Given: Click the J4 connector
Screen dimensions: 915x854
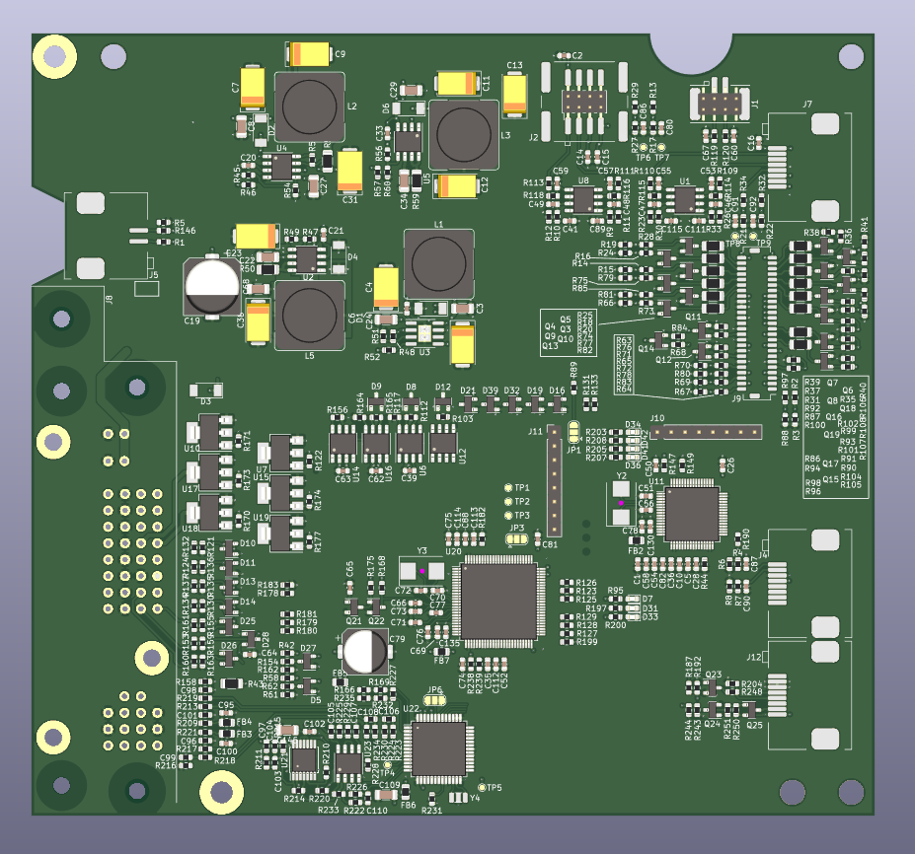Looking at the screenshot, I should pos(808,584).
